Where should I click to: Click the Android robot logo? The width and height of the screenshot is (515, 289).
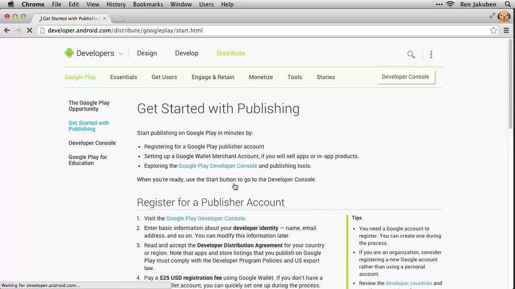(x=69, y=53)
